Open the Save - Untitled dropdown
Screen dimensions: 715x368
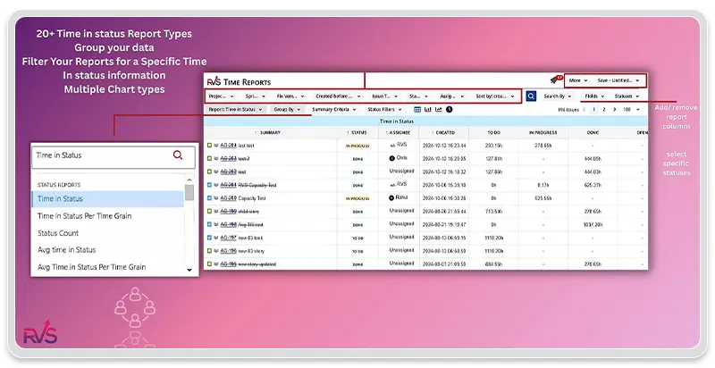[618, 80]
